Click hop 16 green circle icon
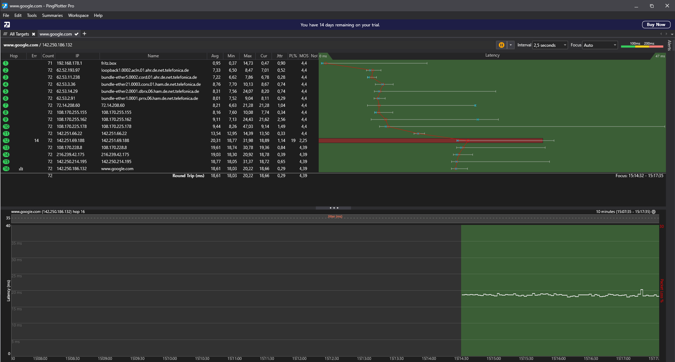 pos(6,169)
